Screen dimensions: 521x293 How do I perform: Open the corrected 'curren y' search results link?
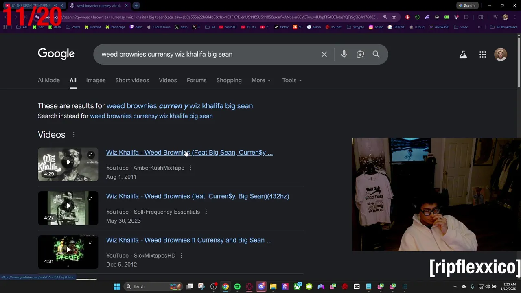pos(180,106)
